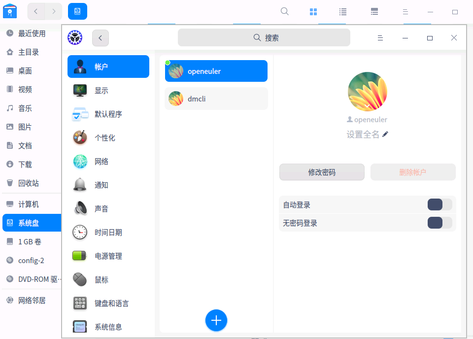Image resolution: width=473 pixels, height=339 pixels.
Task: Click the blue plus button to add account
Action: [216, 320]
